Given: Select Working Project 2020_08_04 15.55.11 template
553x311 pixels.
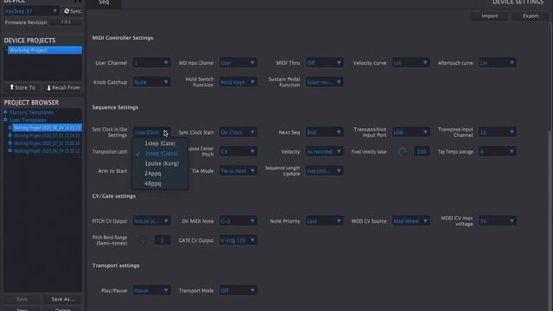Looking at the screenshot, I should [47, 151].
